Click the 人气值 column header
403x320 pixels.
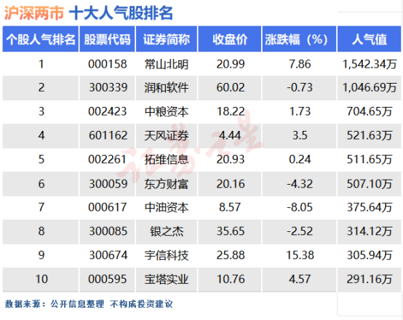pyautogui.click(x=370, y=39)
